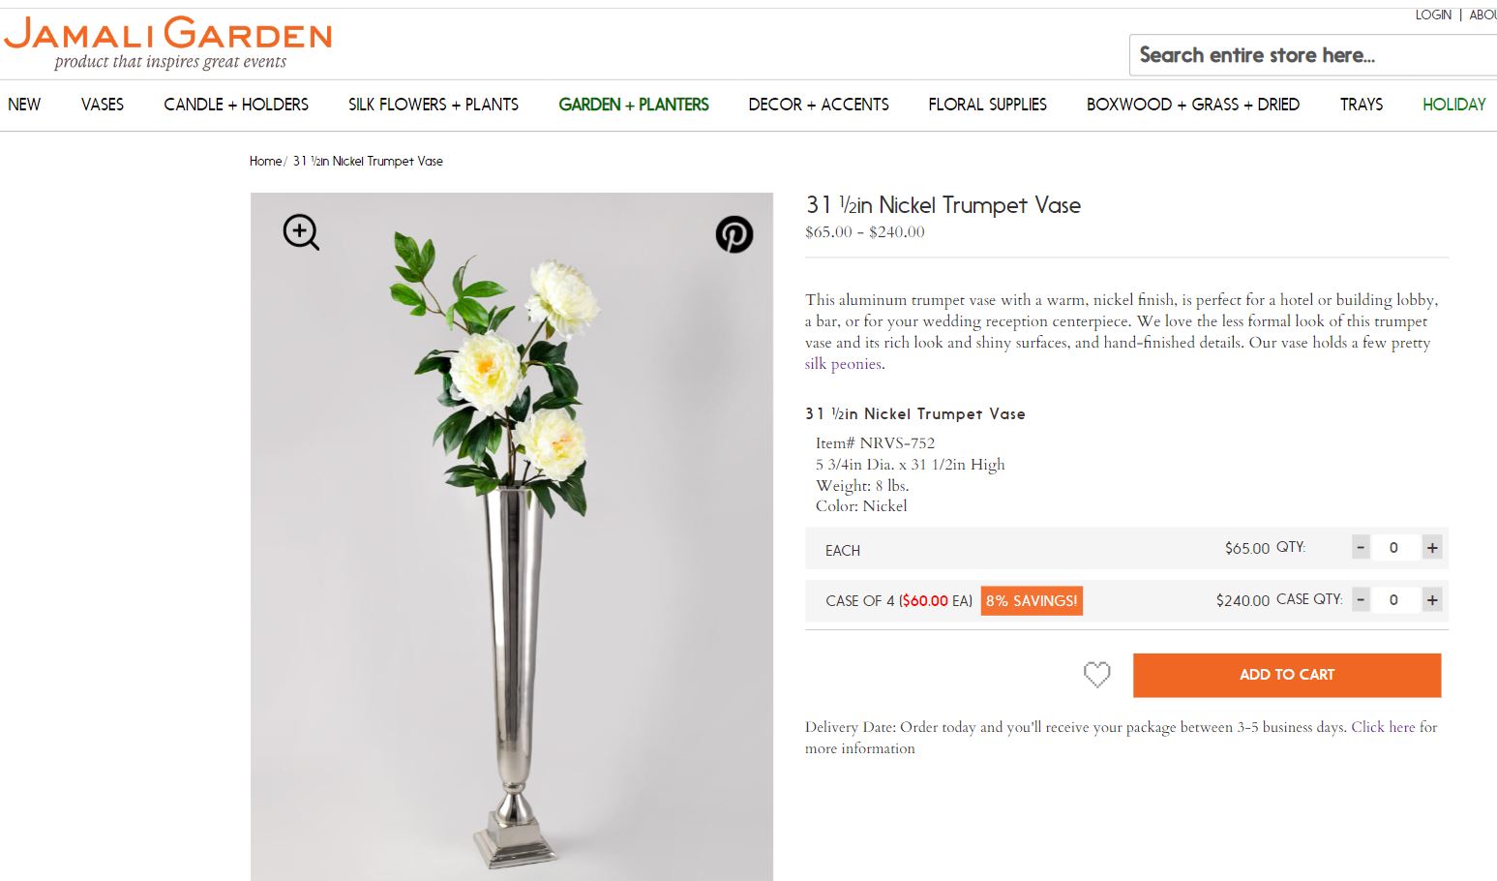1497x881 pixels.
Task: Open the GARDEN + PLANTERS menu
Action: click(x=634, y=105)
